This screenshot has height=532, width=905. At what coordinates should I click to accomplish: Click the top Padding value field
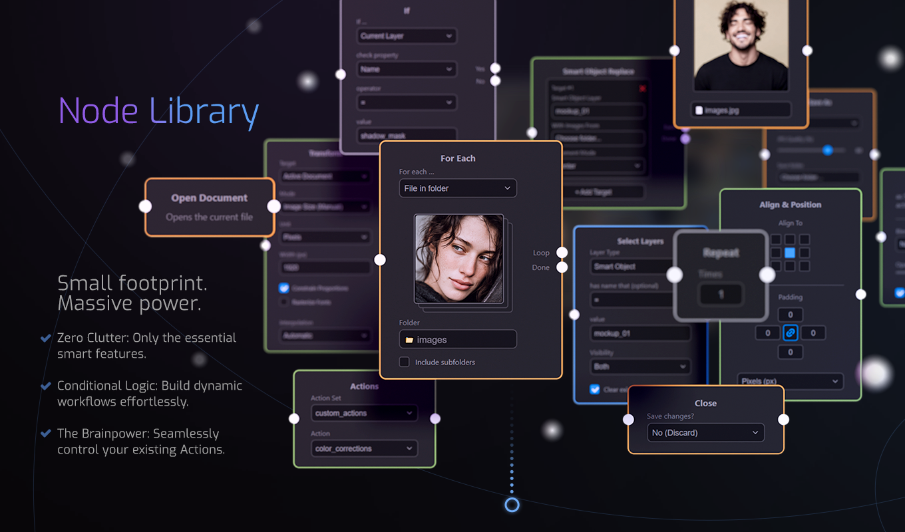[791, 315]
